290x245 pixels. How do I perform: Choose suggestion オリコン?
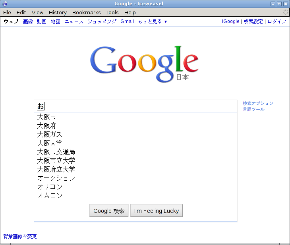pos(135,187)
